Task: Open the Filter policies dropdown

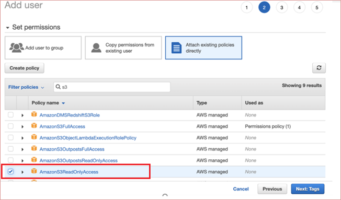Action: (26, 87)
